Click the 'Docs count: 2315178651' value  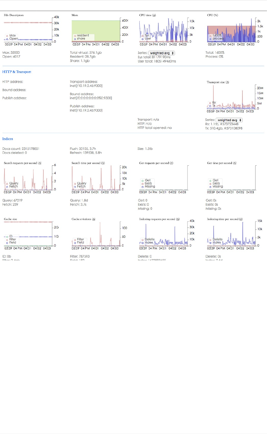[21, 149]
